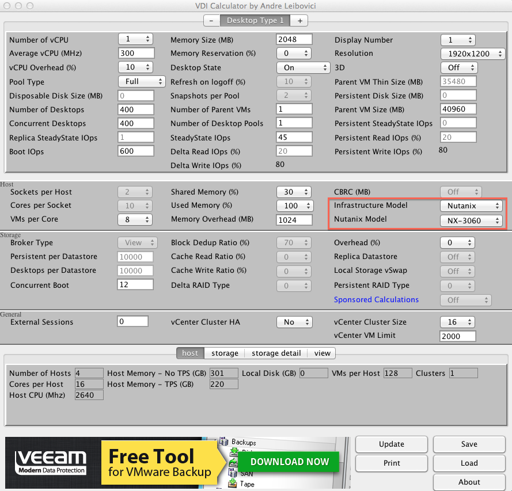512x491 pixels.
Task: Click the Concurrent Desktops field
Action: [135, 123]
